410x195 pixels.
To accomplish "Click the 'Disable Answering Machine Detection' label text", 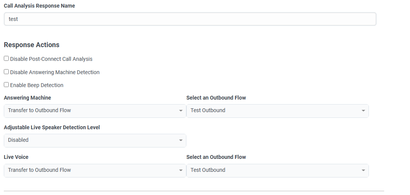I will 55,72.
